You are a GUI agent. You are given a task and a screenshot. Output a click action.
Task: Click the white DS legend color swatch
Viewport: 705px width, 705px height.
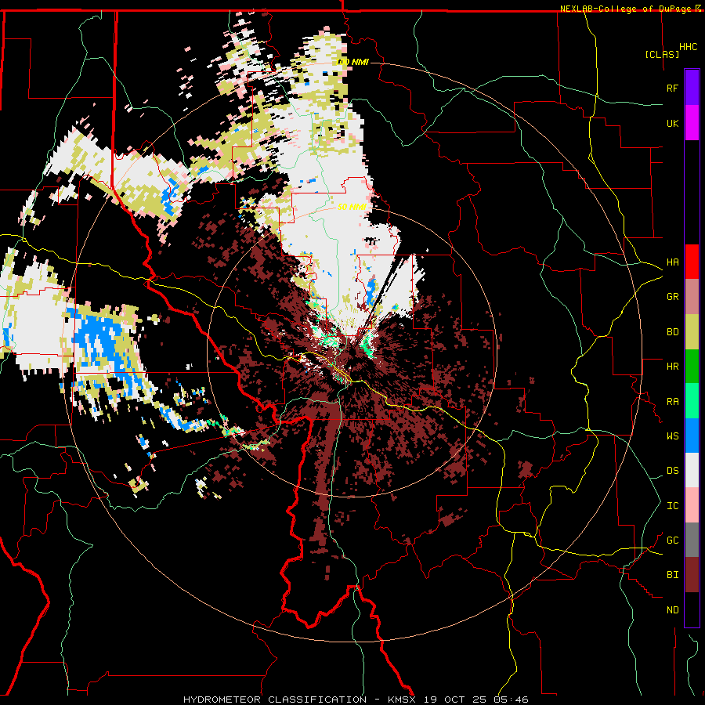coord(692,470)
